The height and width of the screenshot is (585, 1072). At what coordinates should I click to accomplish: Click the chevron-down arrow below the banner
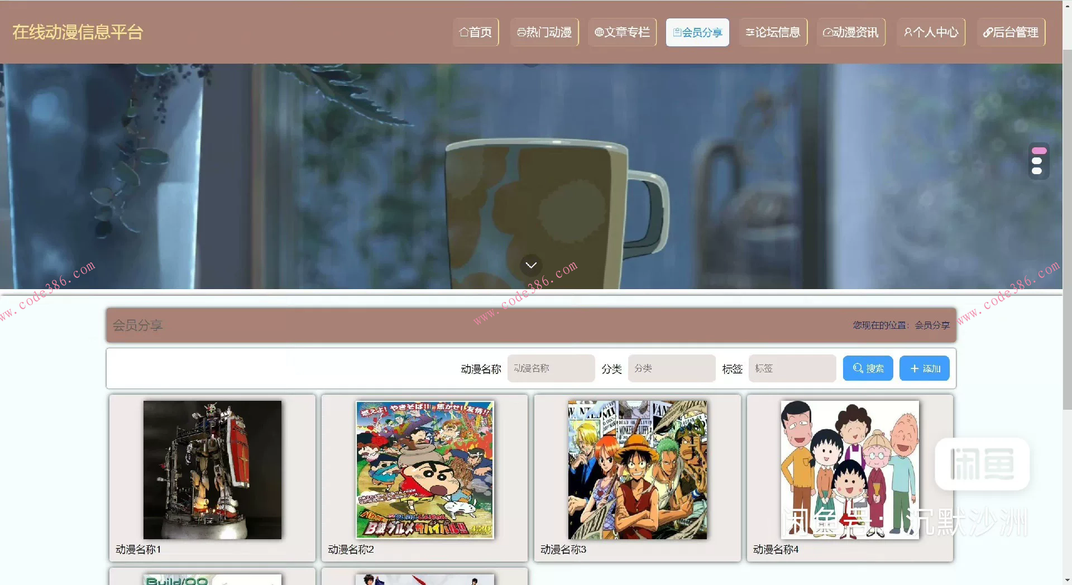[x=530, y=265]
